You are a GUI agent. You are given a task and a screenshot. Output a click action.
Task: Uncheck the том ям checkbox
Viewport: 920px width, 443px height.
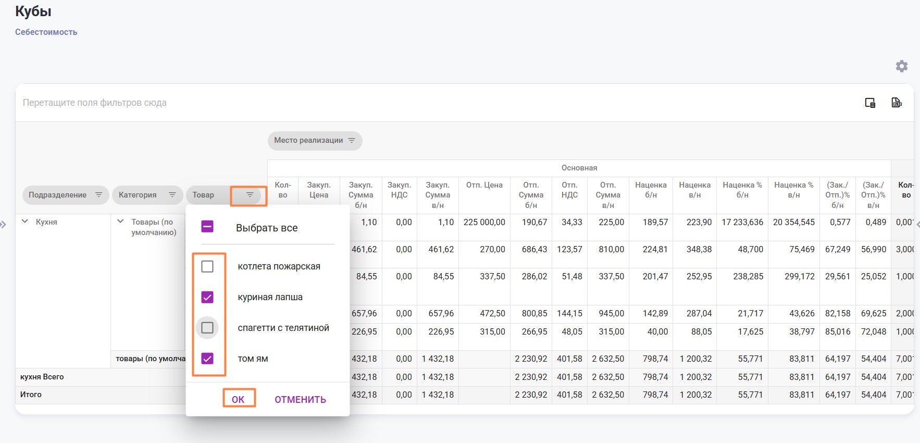point(207,359)
